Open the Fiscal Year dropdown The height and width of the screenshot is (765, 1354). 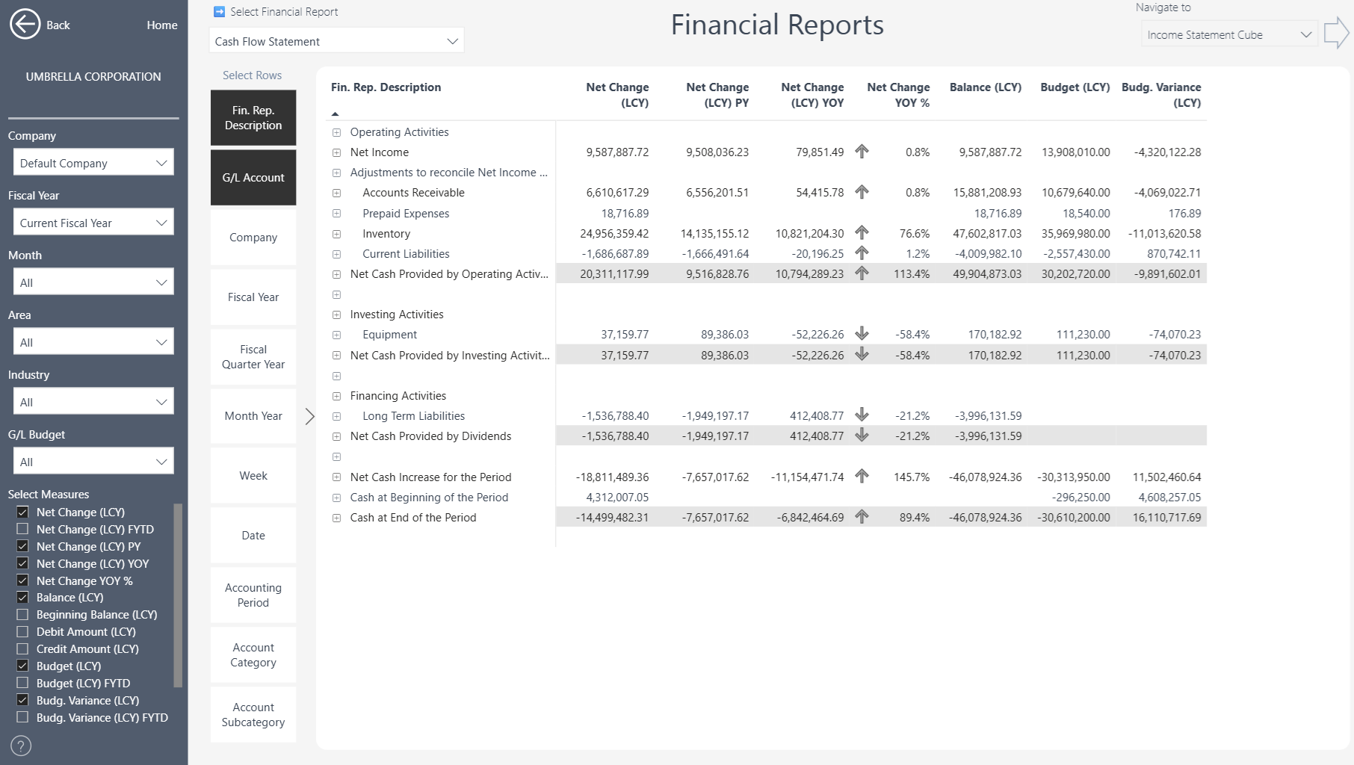click(x=93, y=223)
